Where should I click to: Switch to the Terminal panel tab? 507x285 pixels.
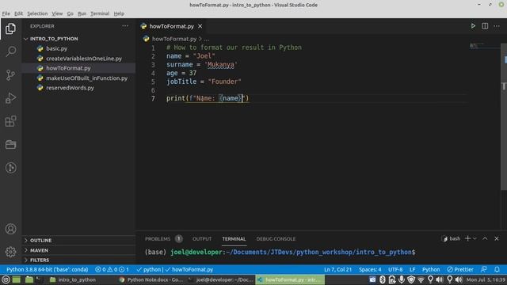coord(234,239)
